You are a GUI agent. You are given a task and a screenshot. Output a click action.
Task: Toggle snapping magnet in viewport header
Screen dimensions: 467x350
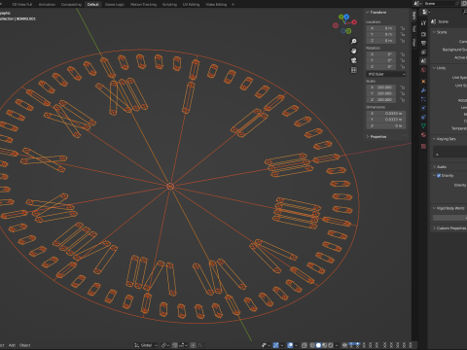pos(175,345)
